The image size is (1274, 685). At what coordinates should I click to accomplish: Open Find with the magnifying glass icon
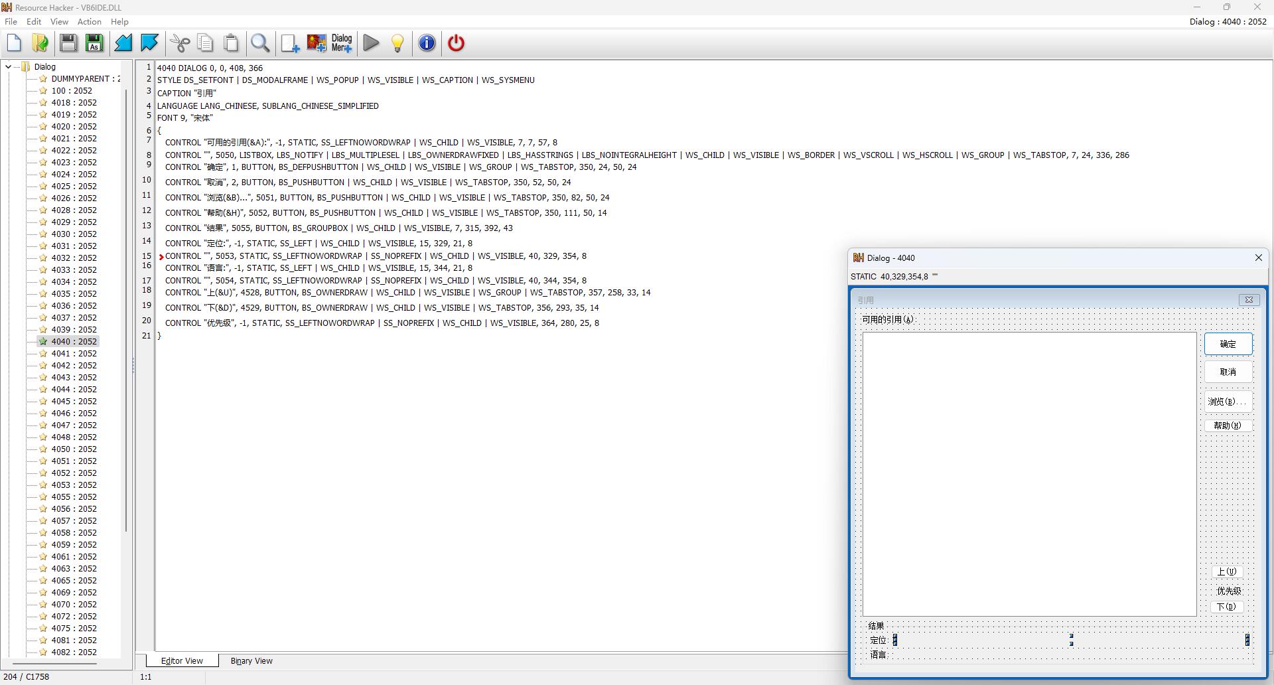point(260,43)
